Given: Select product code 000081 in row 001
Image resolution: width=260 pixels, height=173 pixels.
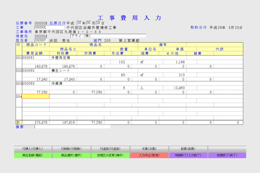Looking at the screenshot, I should [x=29, y=58].
